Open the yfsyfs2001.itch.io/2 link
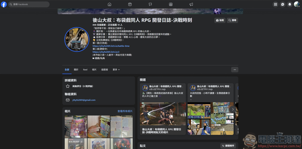The height and width of the screenshot is (149, 302). point(106,52)
